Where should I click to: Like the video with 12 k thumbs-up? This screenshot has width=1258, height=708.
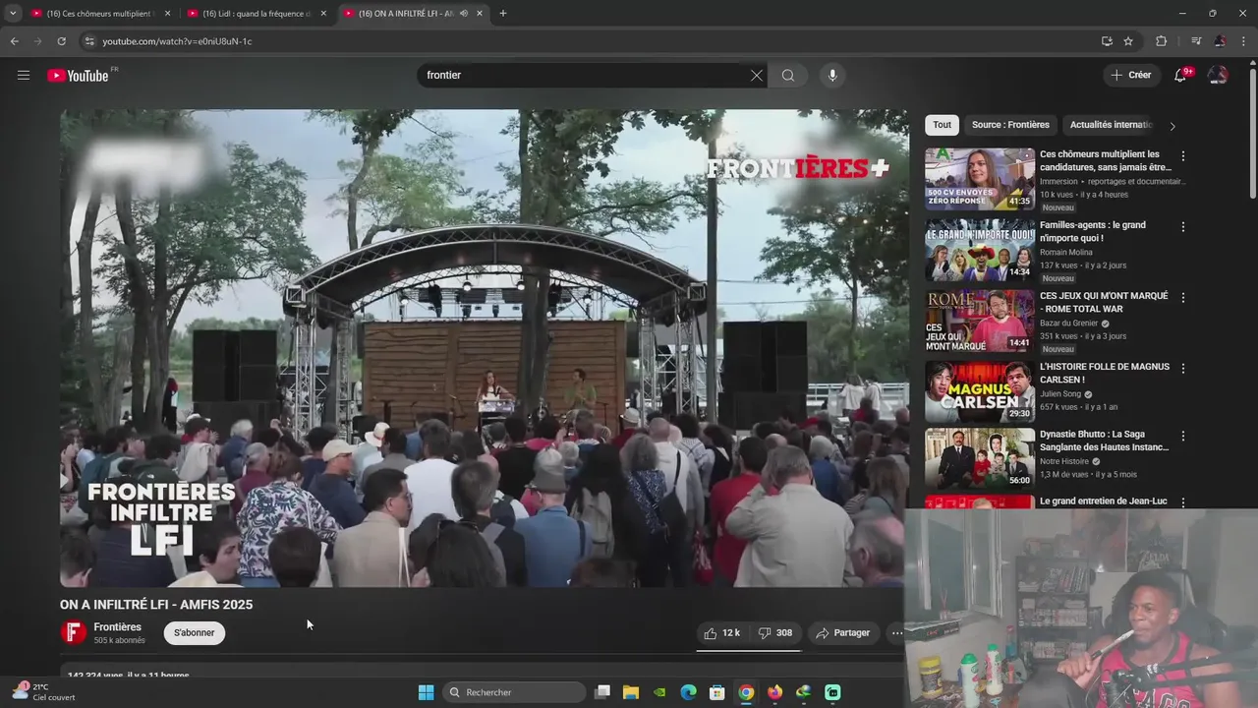click(x=722, y=633)
